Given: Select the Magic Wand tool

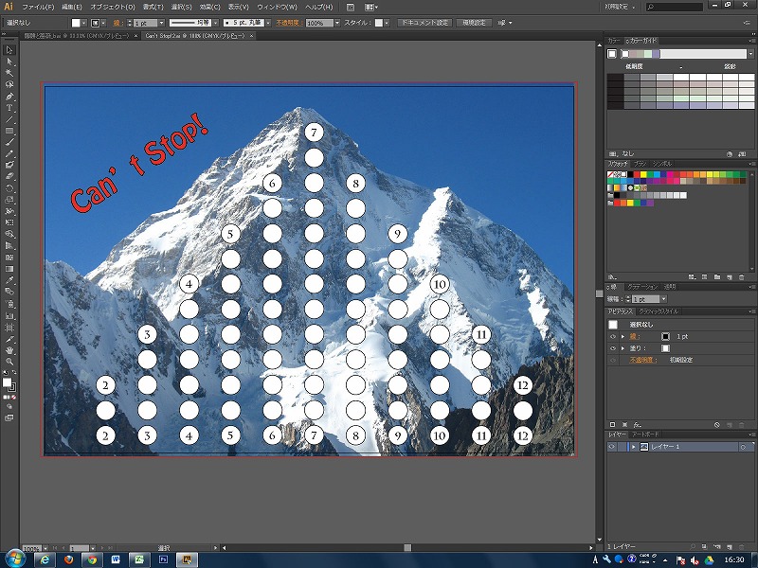Looking at the screenshot, I should point(9,73).
